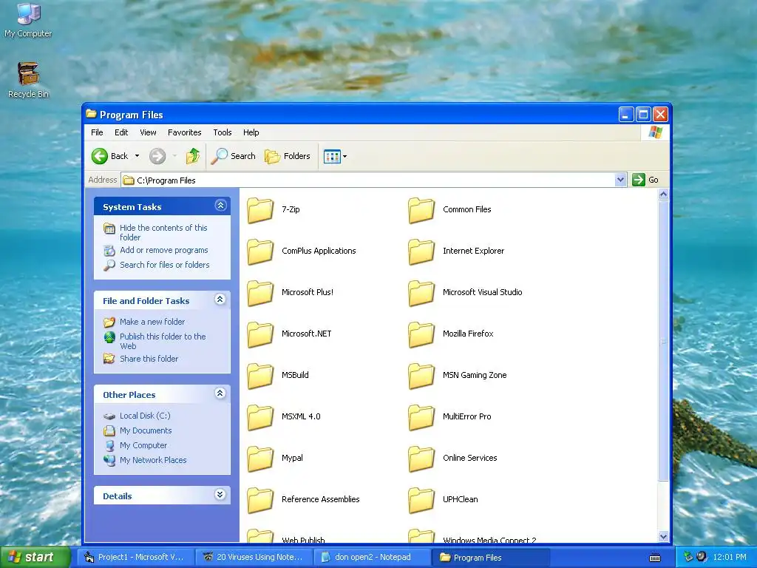Open the ComPlus Applications folder icon
The width and height of the screenshot is (757, 568).
(260, 251)
